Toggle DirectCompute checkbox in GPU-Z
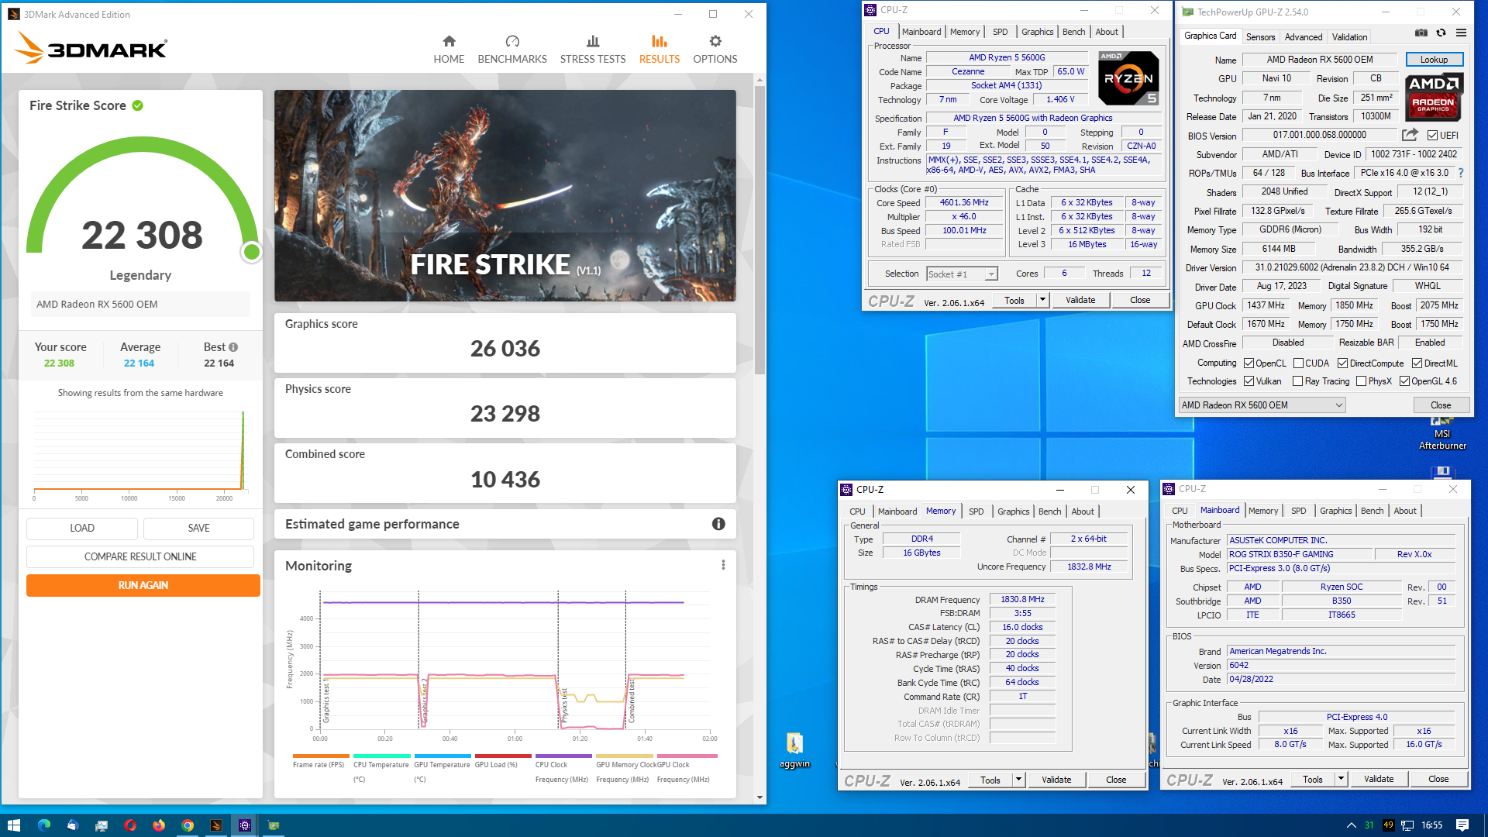Viewport: 1488px width, 837px height. tap(1342, 363)
